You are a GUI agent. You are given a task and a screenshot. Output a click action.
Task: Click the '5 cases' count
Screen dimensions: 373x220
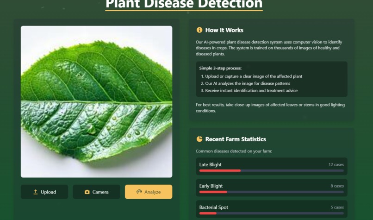coord(337,207)
